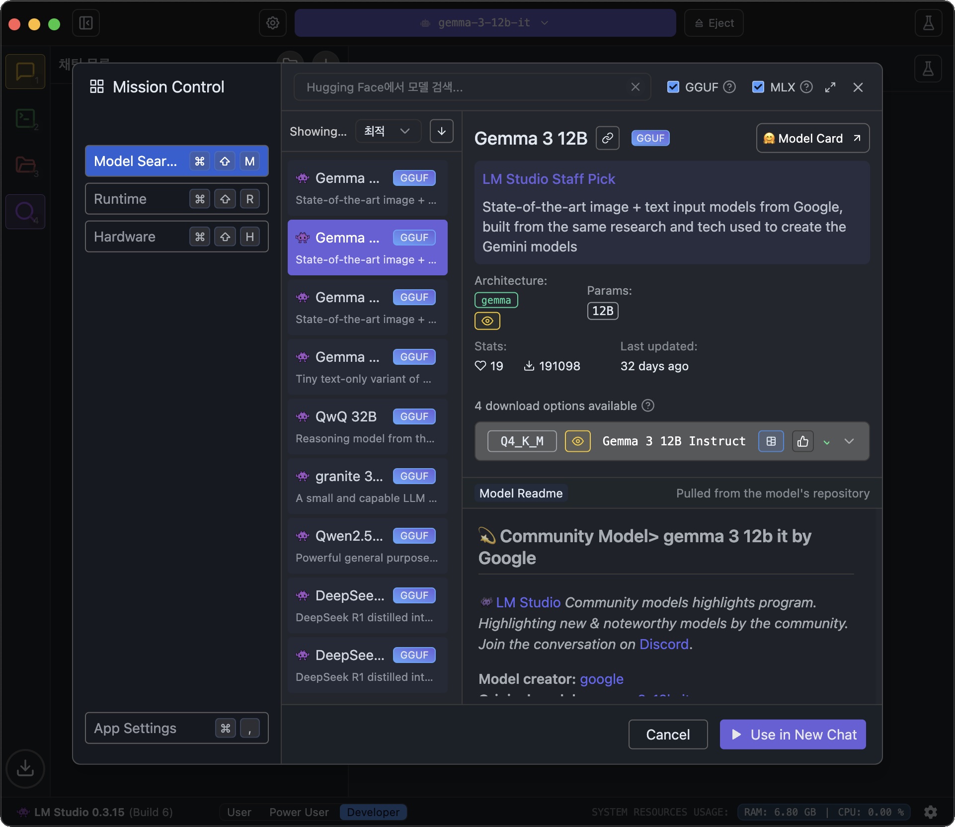Select the granite 3 model result
Image resolution: width=955 pixels, height=827 pixels.
(368, 486)
